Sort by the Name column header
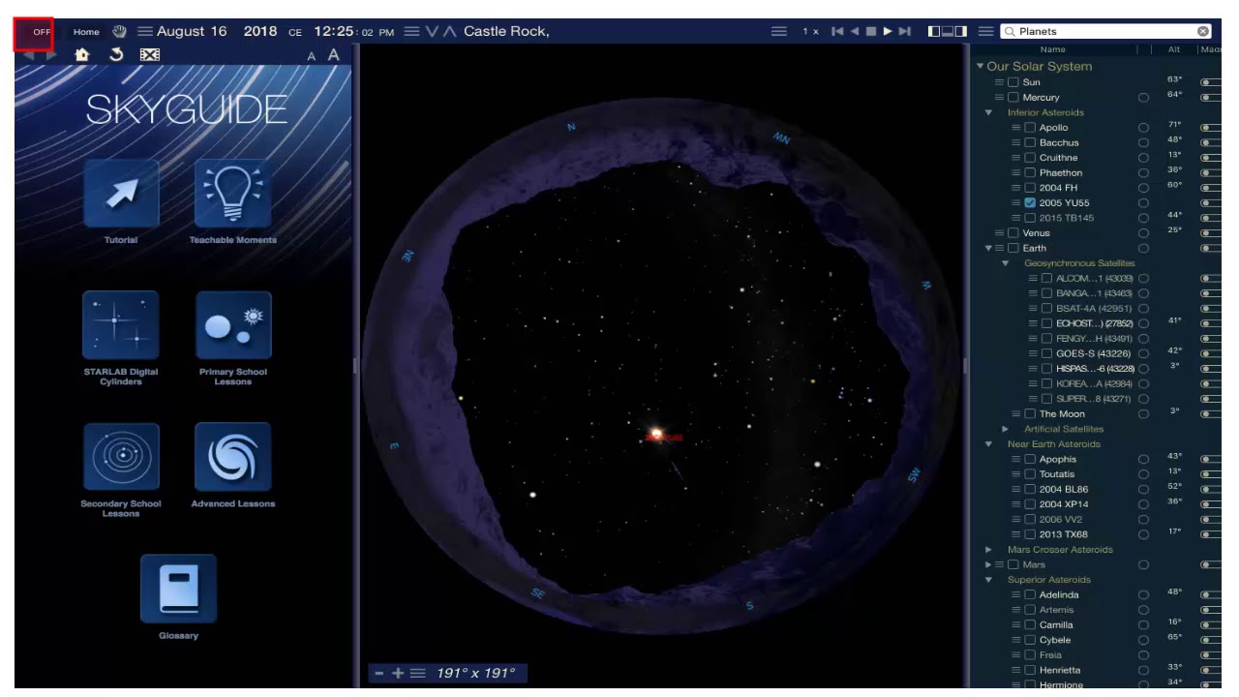The width and height of the screenshot is (1239, 697). pos(1052,49)
